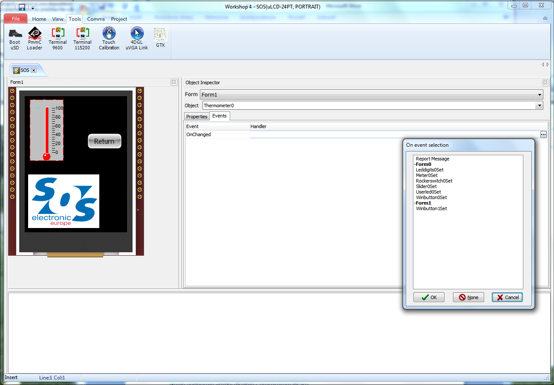Open 4DGL uVGA Link
554x385 pixels.
(137, 38)
